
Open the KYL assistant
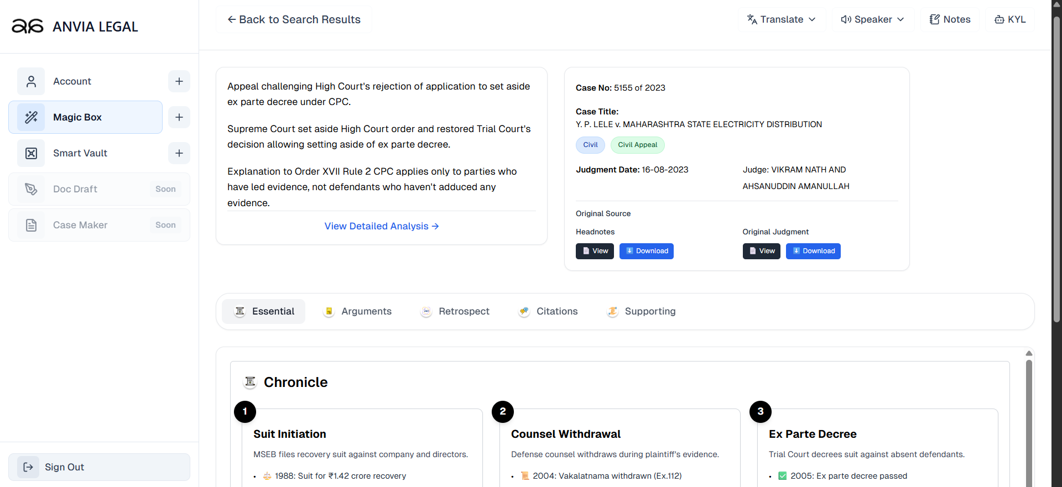(x=1010, y=19)
